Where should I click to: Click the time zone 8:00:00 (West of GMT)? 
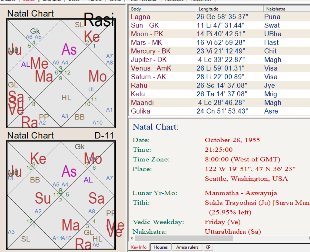[x=243, y=159]
